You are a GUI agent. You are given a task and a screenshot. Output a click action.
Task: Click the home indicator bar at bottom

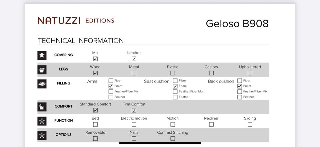coord(160,143)
